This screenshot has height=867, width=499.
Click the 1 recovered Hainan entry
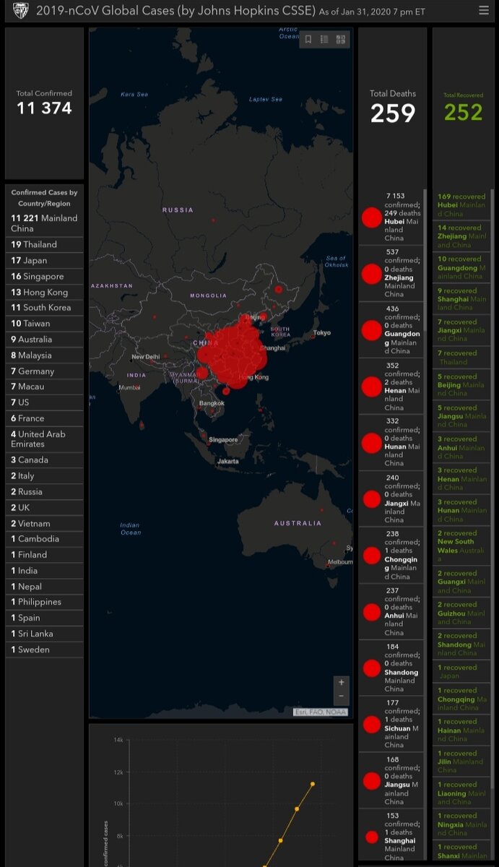pos(461,730)
